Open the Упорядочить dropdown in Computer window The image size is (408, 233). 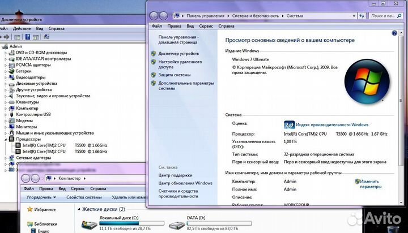[41, 197]
